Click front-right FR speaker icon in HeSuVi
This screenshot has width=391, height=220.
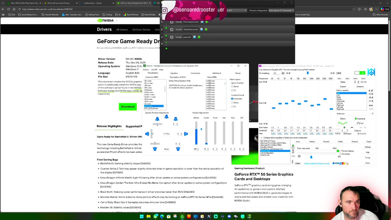pyautogui.click(x=175, y=119)
